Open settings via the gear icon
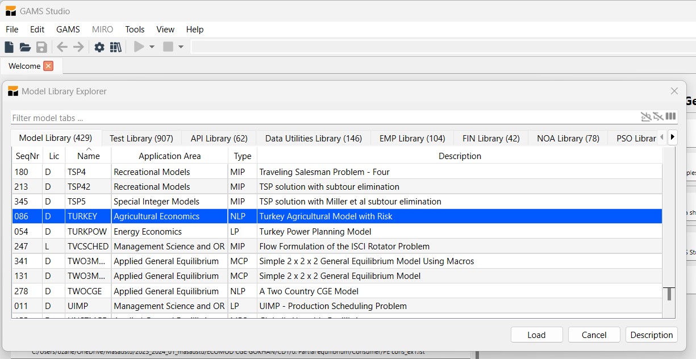 click(x=99, y=47)
